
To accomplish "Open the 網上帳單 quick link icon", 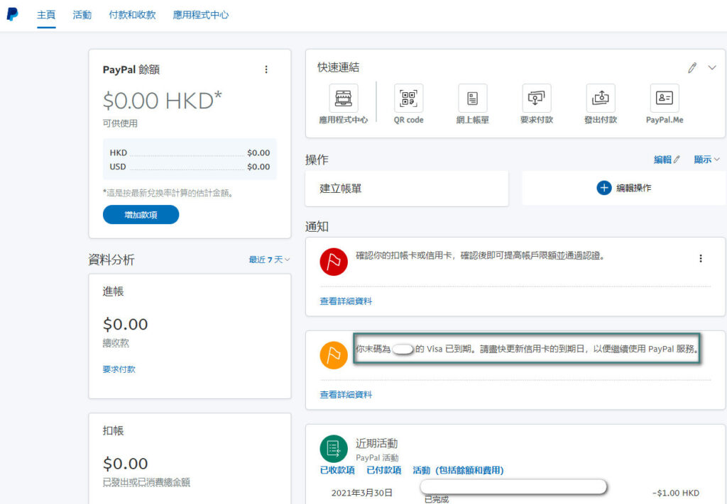I will point(472,98).
